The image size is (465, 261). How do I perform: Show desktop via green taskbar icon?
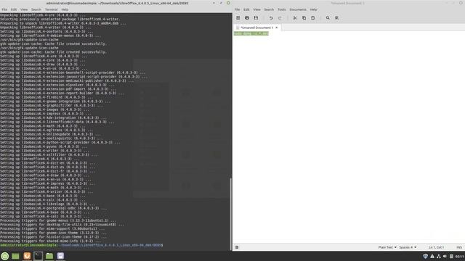click(x=15, y=256)
